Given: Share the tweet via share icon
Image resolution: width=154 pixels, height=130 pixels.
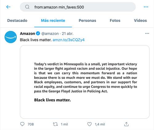Looking at the screenshot, I should click(x=126, y=124).
